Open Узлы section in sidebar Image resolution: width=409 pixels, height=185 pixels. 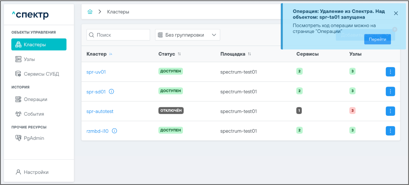point(29,59)
